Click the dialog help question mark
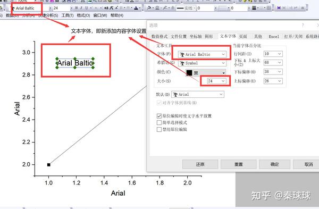319x209 pixels. (x=303, y=25)
